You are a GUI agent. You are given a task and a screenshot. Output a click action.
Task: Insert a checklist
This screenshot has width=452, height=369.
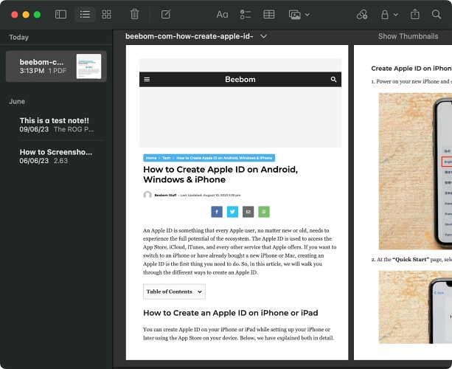(x=246, y=15)
